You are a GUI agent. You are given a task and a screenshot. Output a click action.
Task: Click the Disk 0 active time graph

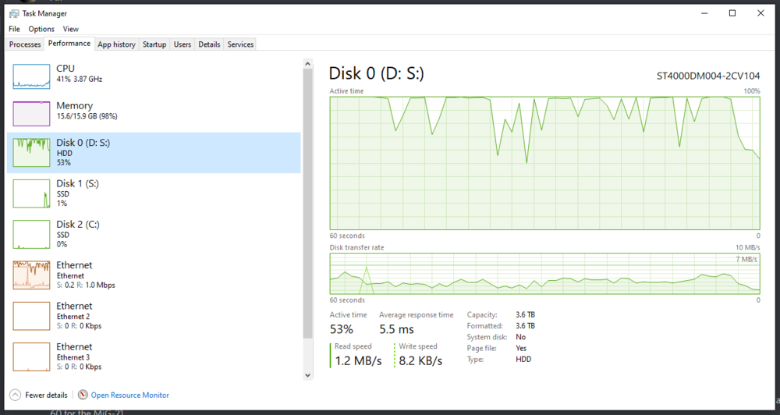(544, 162)
